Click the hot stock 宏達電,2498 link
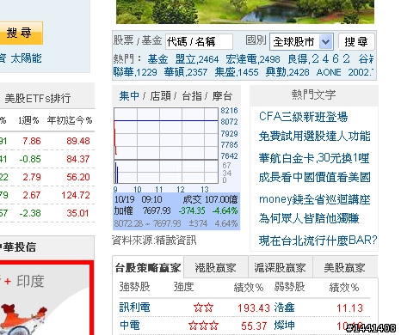 253,59
